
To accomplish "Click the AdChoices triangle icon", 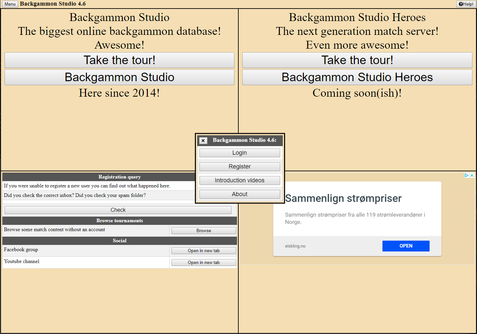I will pyautogui.click(x=466, y=176).
